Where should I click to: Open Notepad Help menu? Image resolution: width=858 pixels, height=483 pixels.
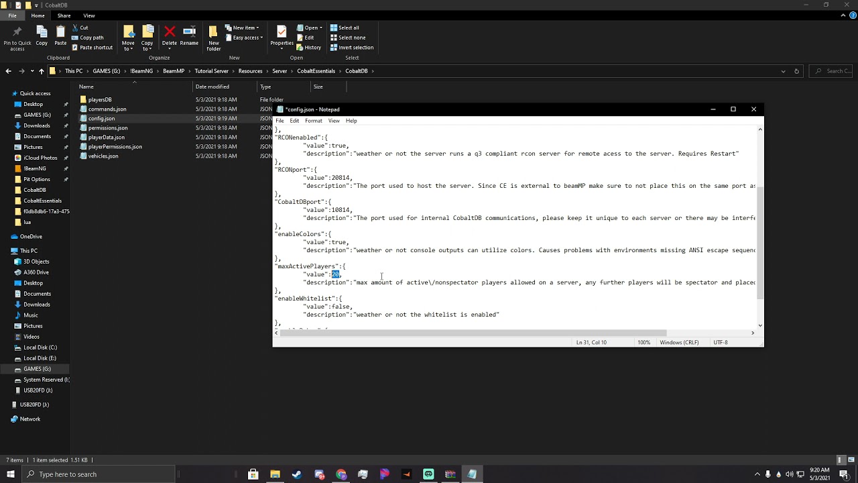351,121
